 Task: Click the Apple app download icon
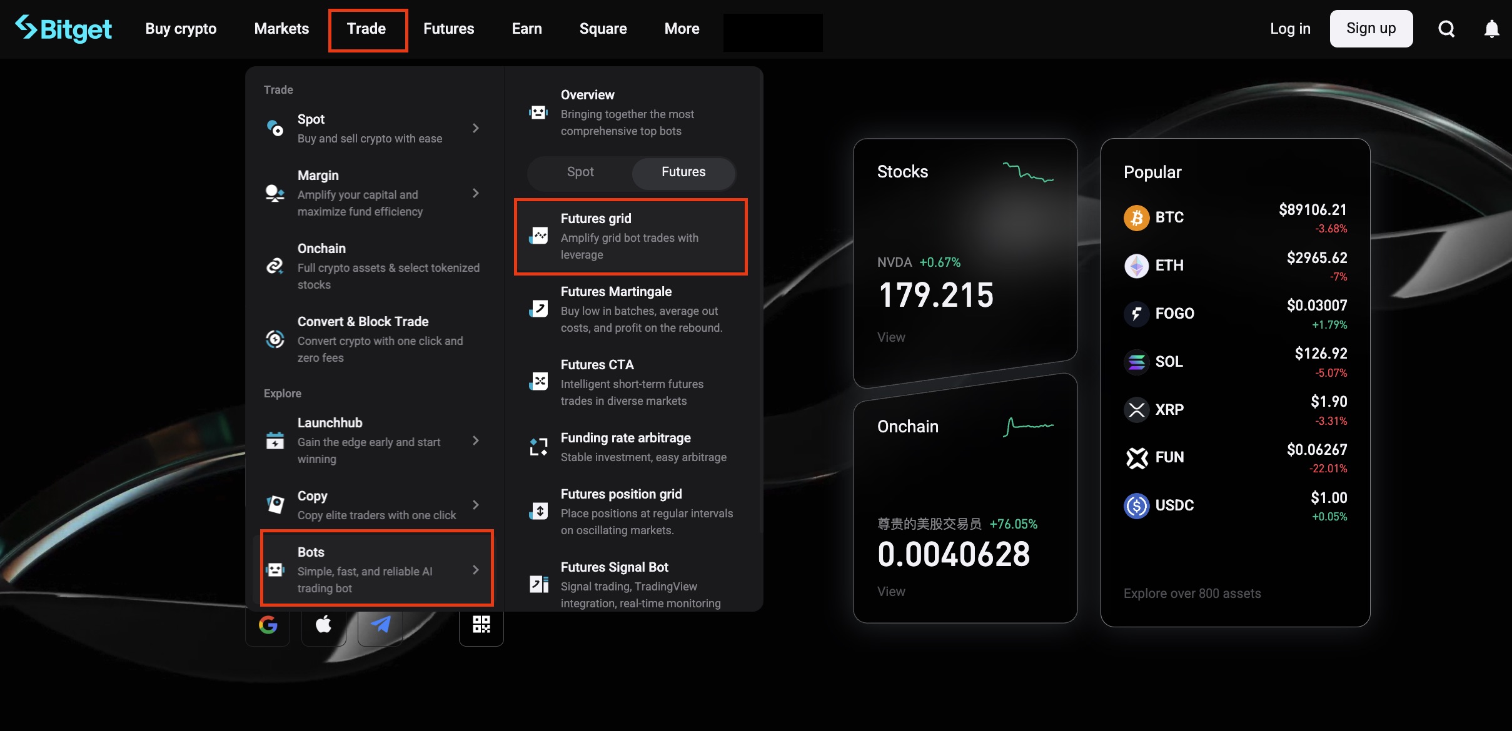point(323,624)
